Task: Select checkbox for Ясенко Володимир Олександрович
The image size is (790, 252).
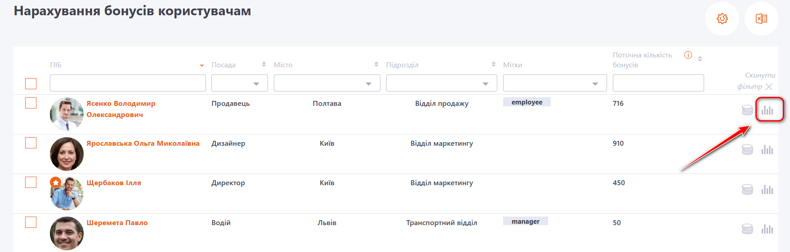Action: coord(31,103)
